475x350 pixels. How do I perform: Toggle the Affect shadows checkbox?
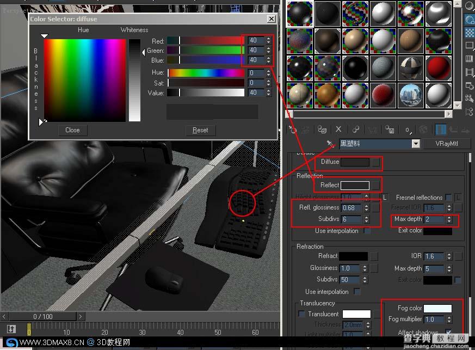(448, 332)
